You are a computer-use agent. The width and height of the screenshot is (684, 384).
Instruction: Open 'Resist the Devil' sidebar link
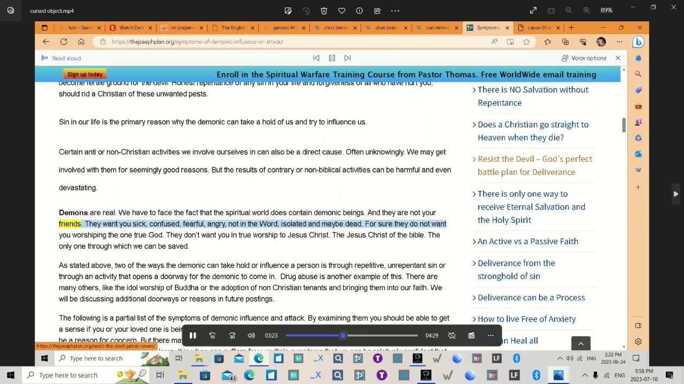534,165
